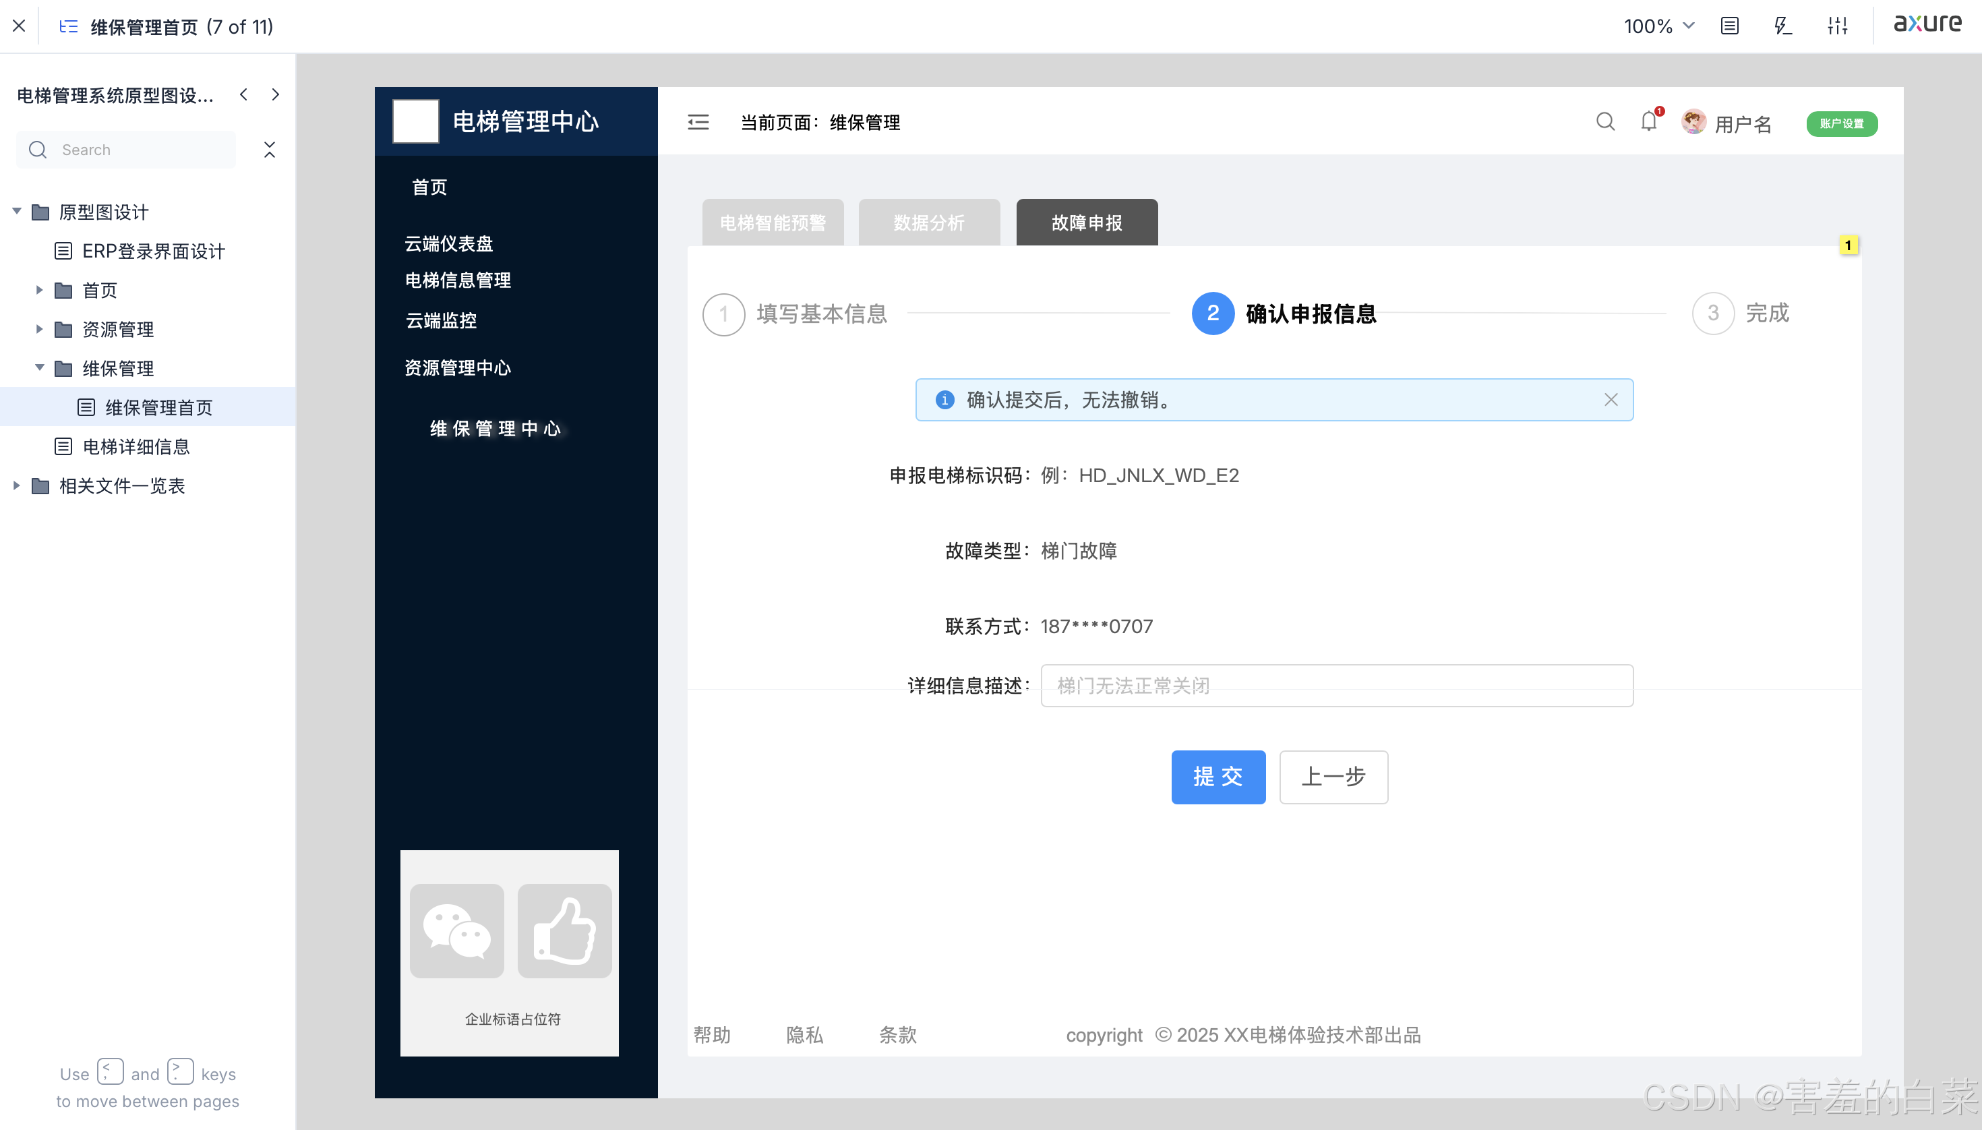Click the sidebar collapse hamburger icon
Viewport: 1982px width, 1130px height.
point(698,122)
